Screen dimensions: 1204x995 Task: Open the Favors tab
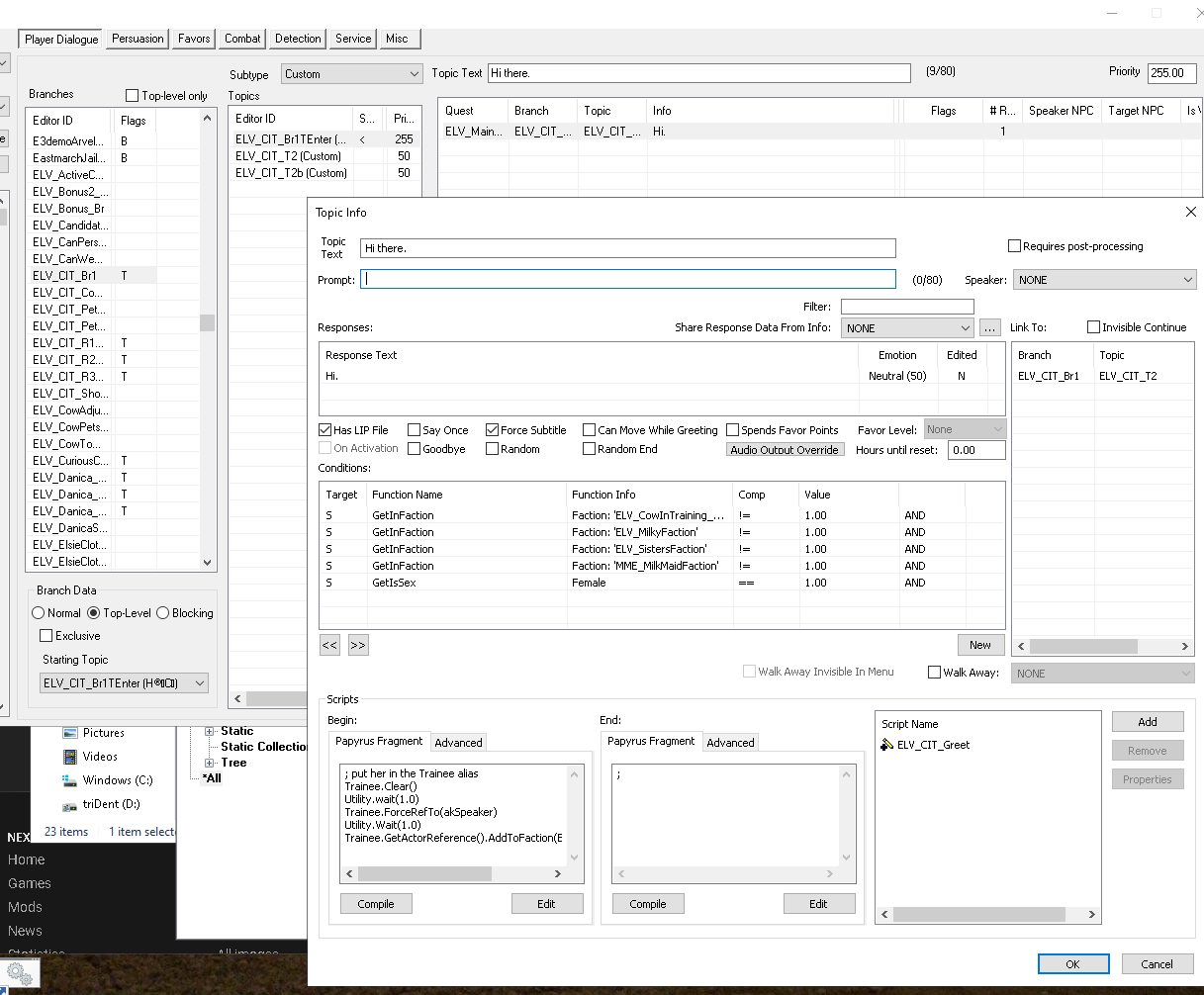tap(194, 39)
